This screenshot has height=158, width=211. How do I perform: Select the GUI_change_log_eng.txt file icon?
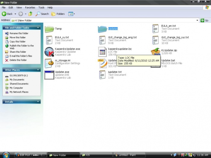tap(102, 40)
